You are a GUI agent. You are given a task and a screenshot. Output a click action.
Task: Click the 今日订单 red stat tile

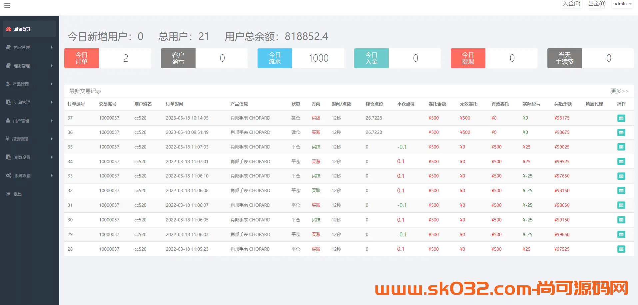[x=82, y=58]
